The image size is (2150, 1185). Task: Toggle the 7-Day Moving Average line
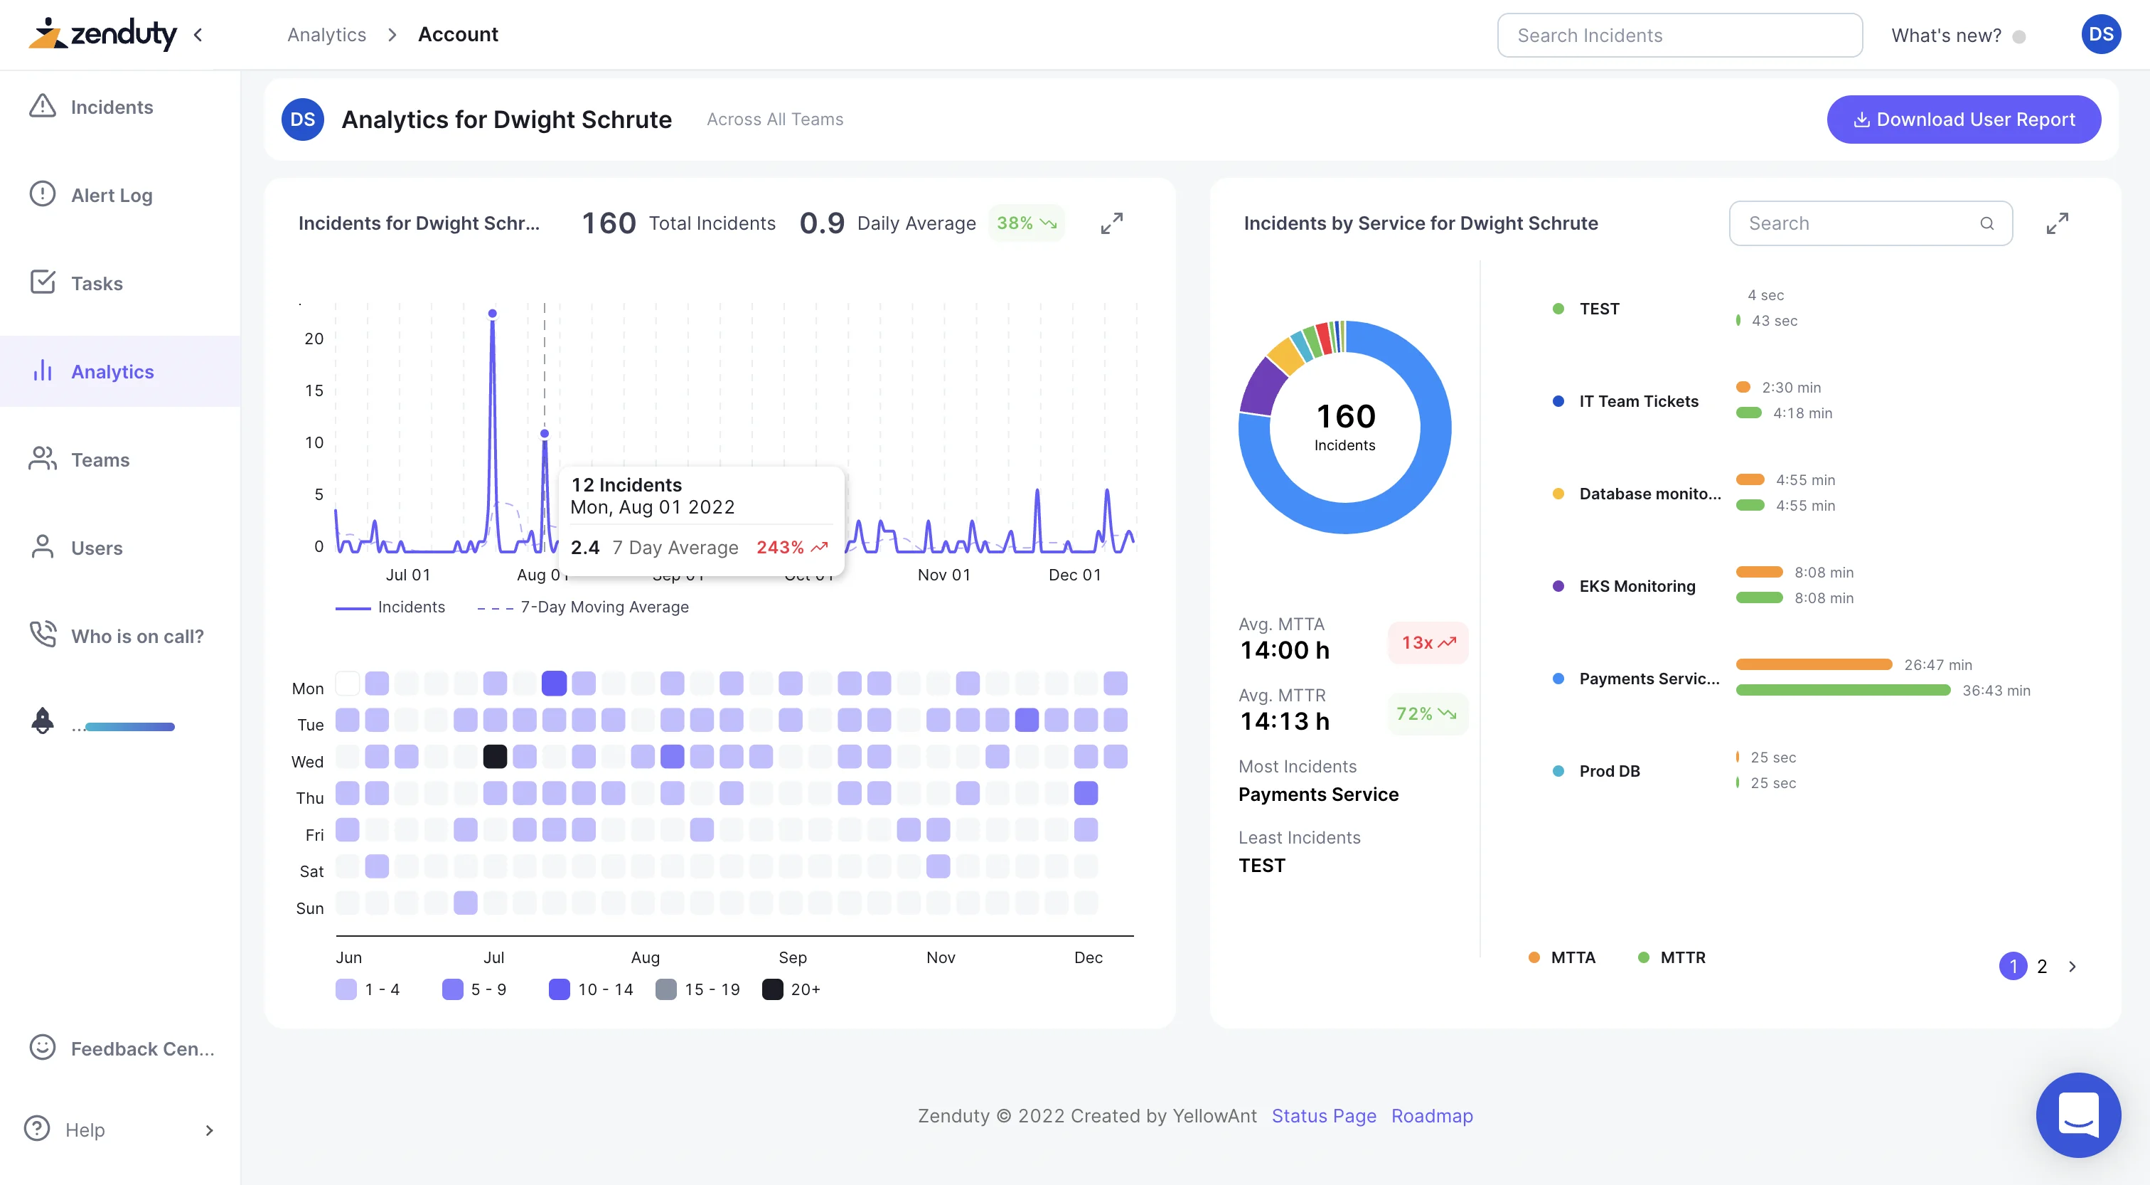[604, 607]
